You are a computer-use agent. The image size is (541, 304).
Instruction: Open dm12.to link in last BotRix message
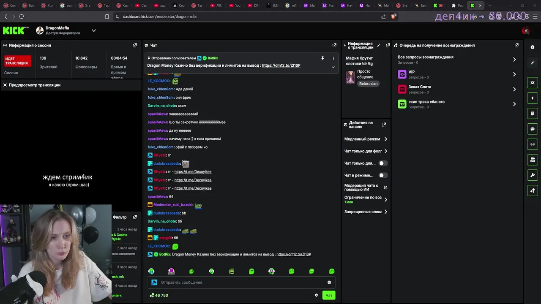tap(293, 254)
